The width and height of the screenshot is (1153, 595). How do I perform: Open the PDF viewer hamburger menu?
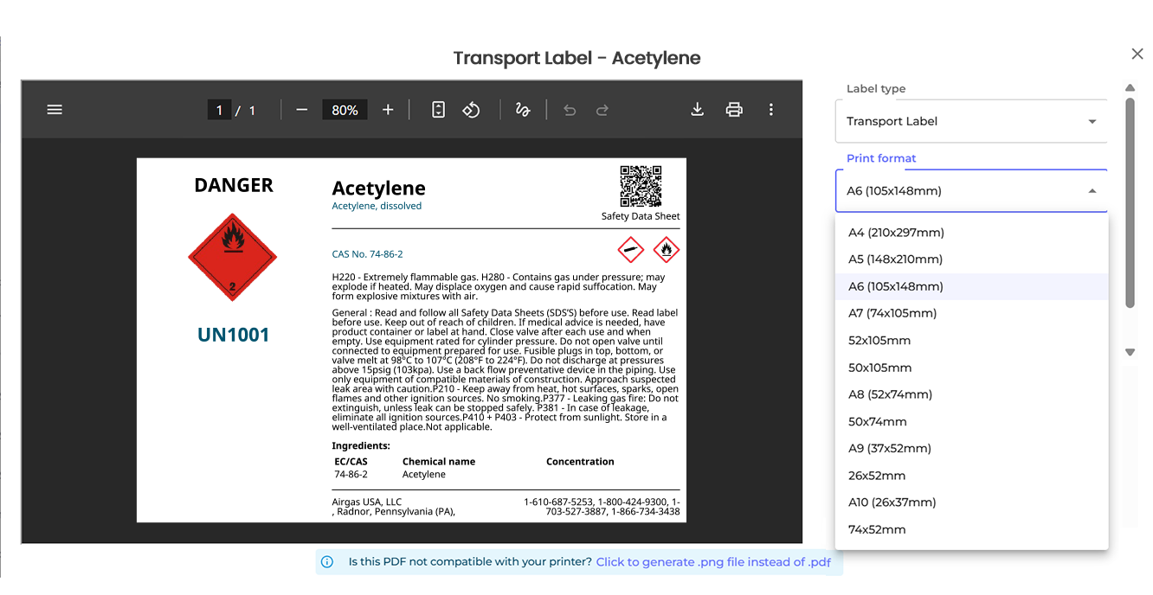55,110
